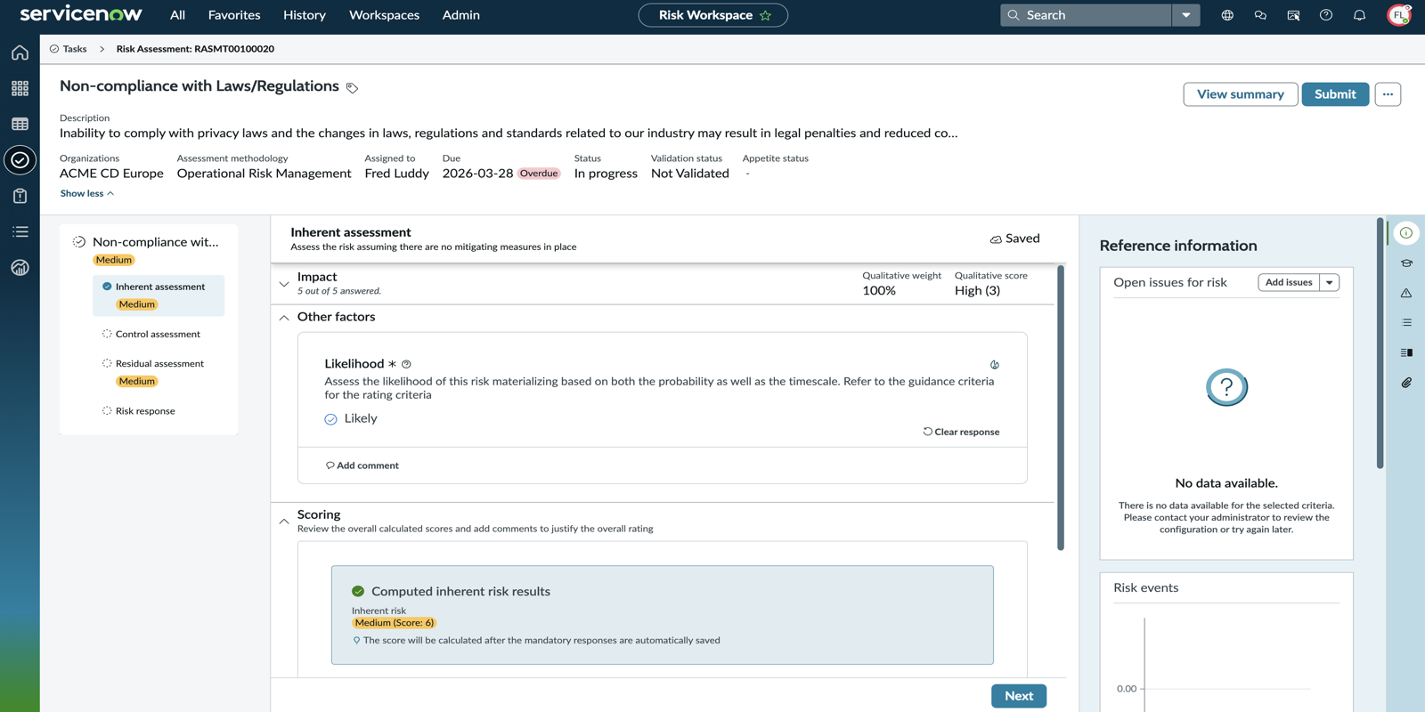The height and width of the screenshot is (712, 1425).
Task: Go to Residual assessment step
Action: (159, 364)
